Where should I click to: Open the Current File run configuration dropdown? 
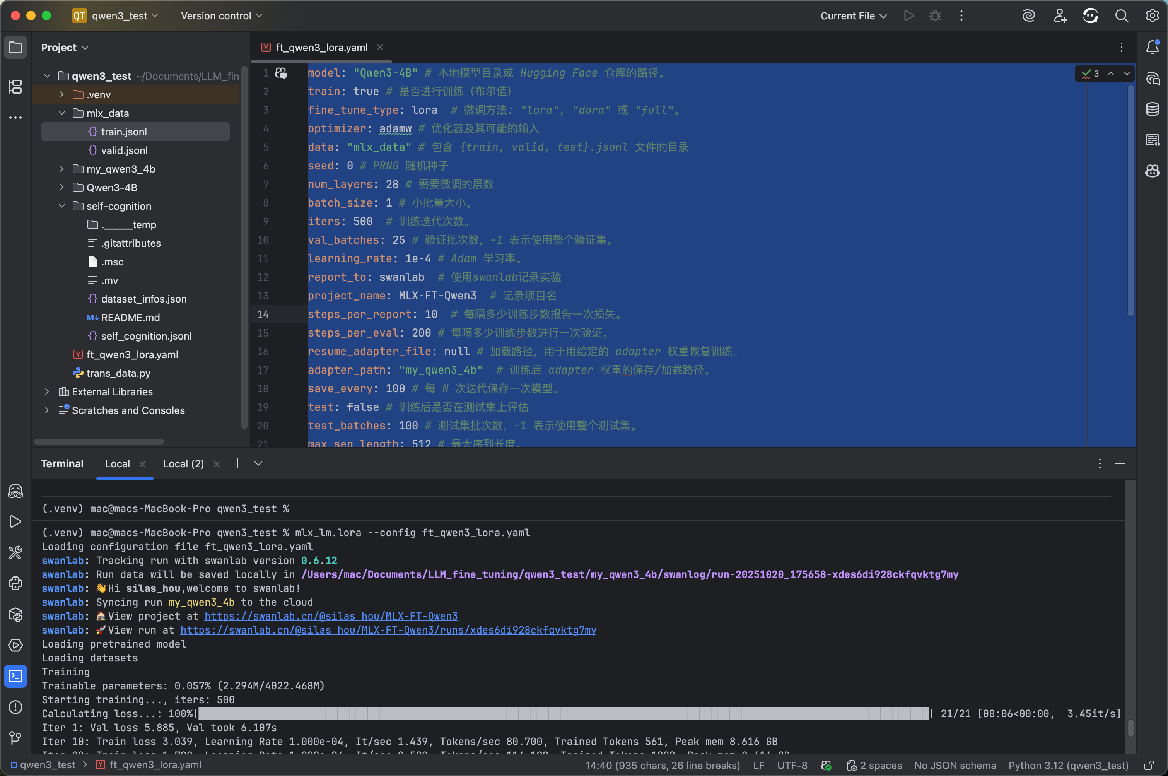point(853,16)
